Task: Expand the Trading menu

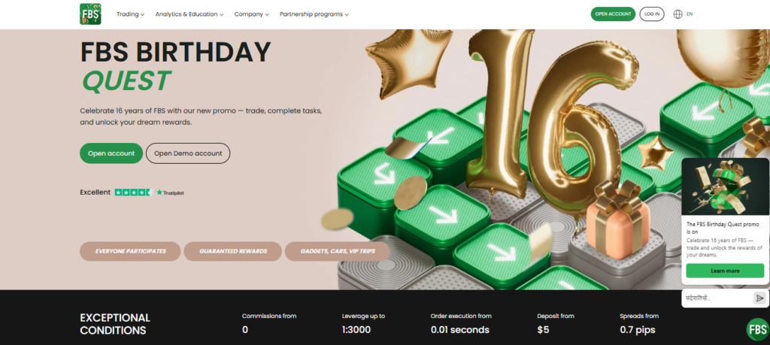Action: (130, 14)
